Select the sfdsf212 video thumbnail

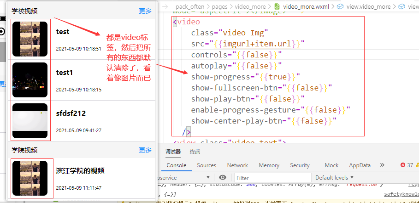coord(30,121)
